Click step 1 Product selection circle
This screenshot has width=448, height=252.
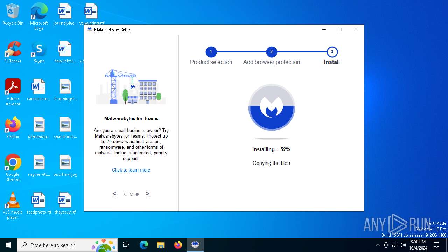tap(211, 52)
